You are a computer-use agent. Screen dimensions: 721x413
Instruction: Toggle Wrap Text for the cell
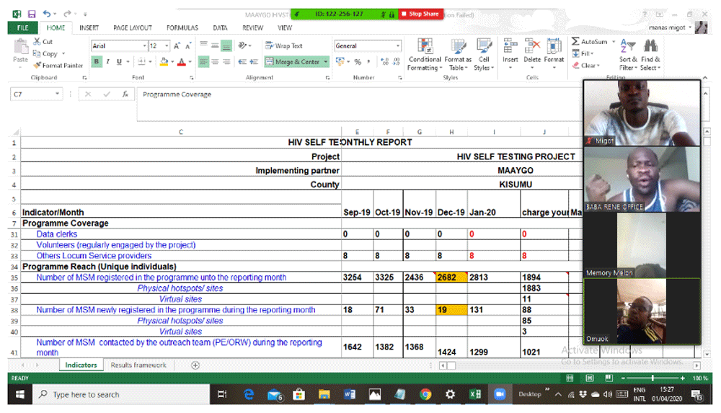point(283,45)
